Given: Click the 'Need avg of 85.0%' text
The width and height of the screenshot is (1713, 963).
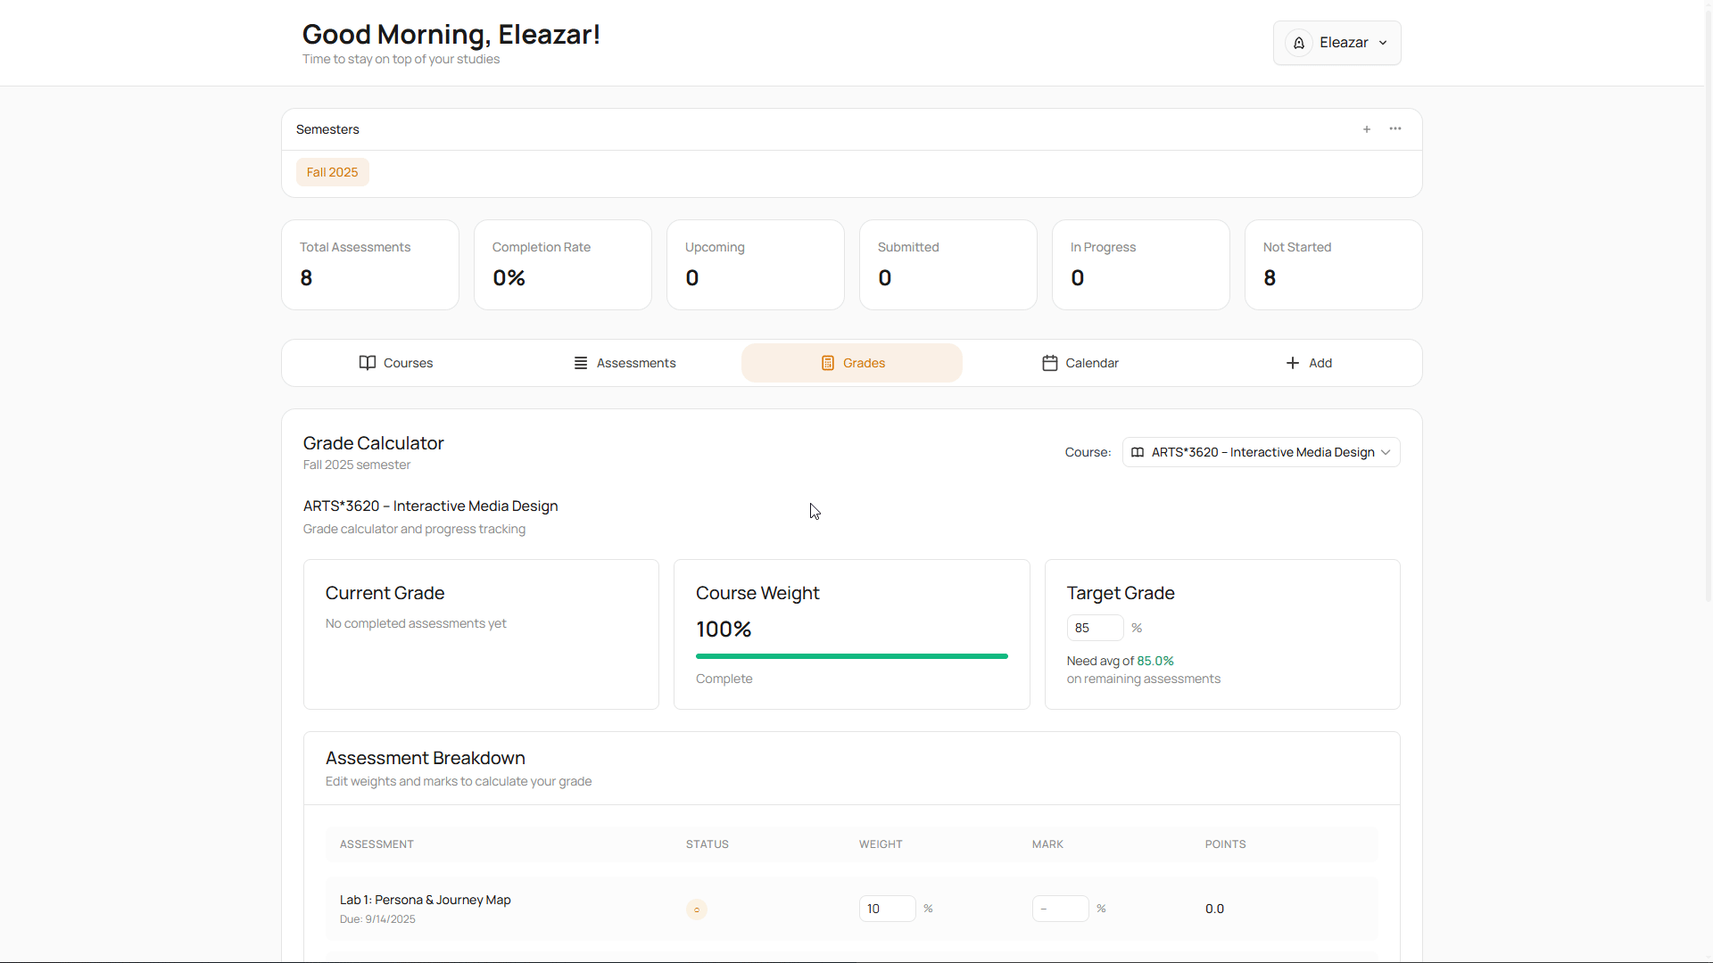Looking at the screenshot, I should (x=1120, y=661).
